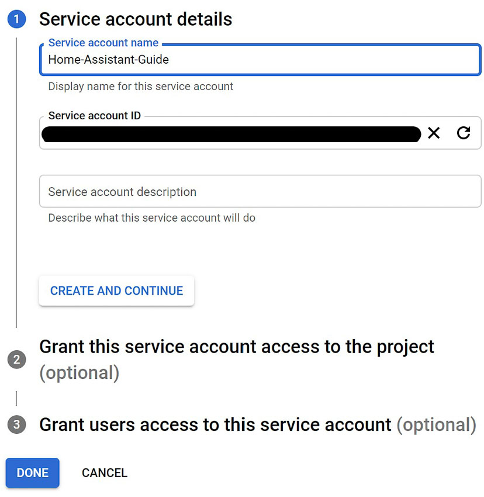
Task: Click CREATE AND CONTINUE
Action: 116,291
